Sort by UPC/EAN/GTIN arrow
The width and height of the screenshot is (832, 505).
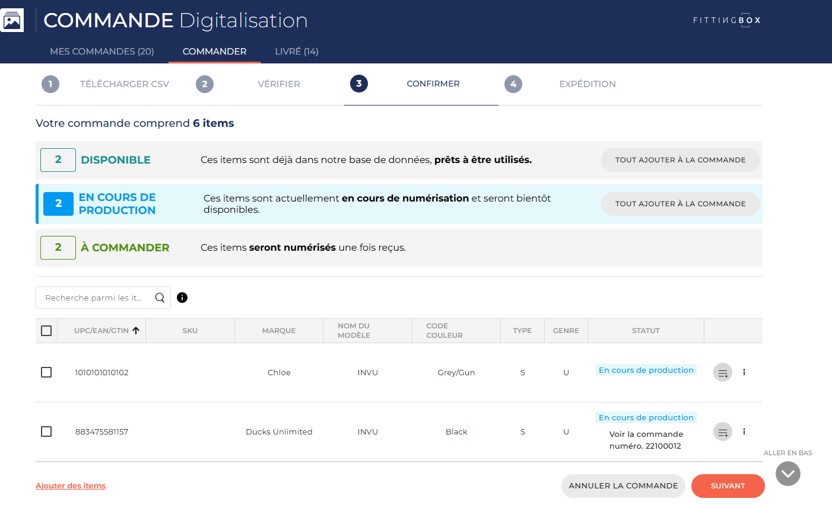point(136,331)
